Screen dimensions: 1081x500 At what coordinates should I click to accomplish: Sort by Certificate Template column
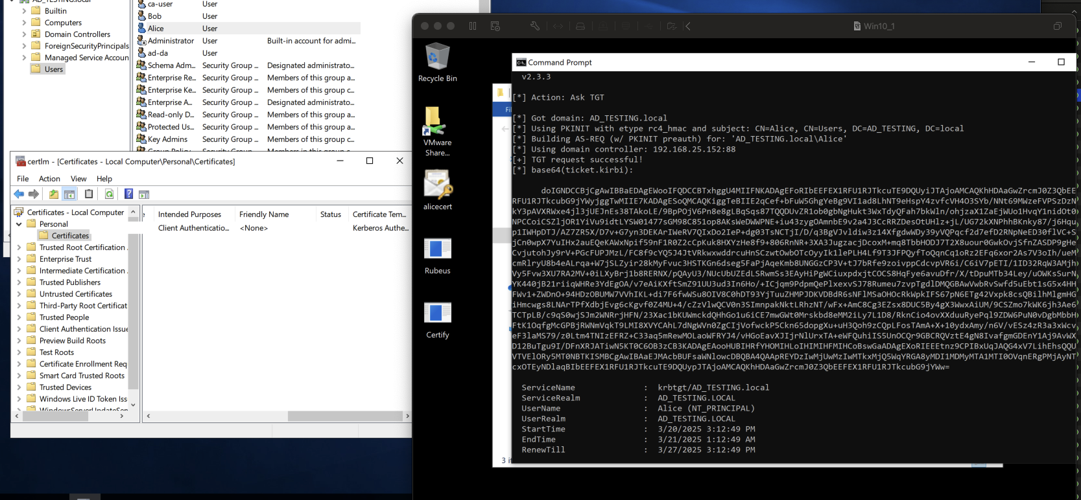pos(379,214)
